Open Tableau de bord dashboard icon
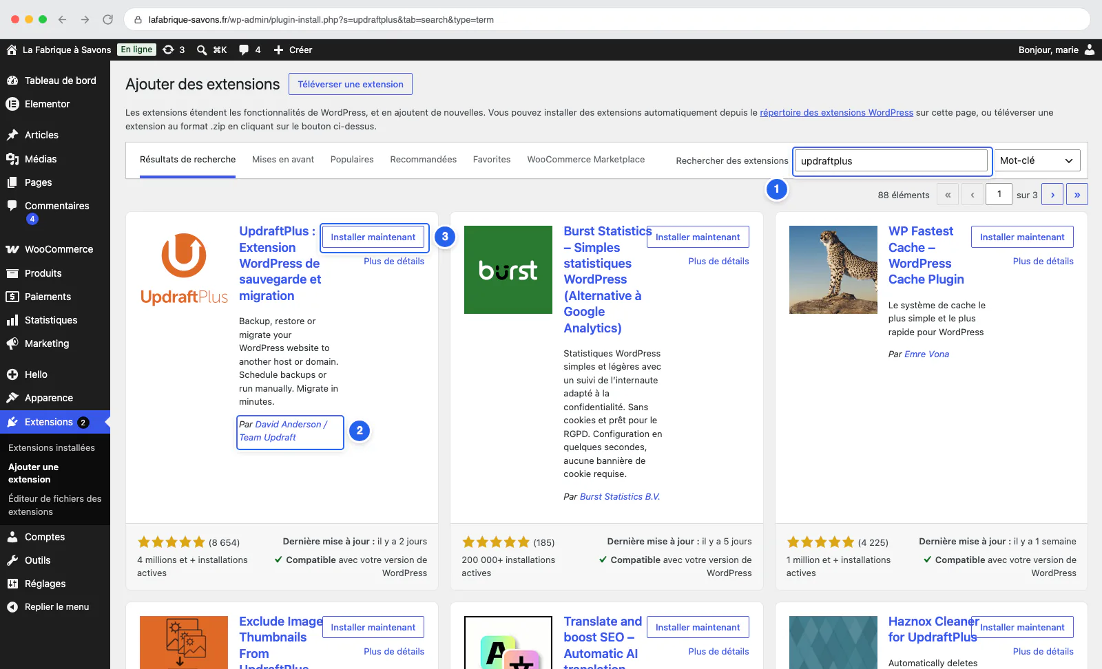Image resolution: width=1102 pixels, height=669 pixels. coord(12,81)
